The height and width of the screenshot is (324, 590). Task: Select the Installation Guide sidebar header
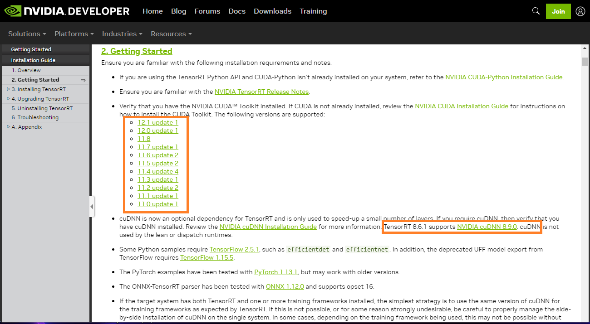point(45,60)
